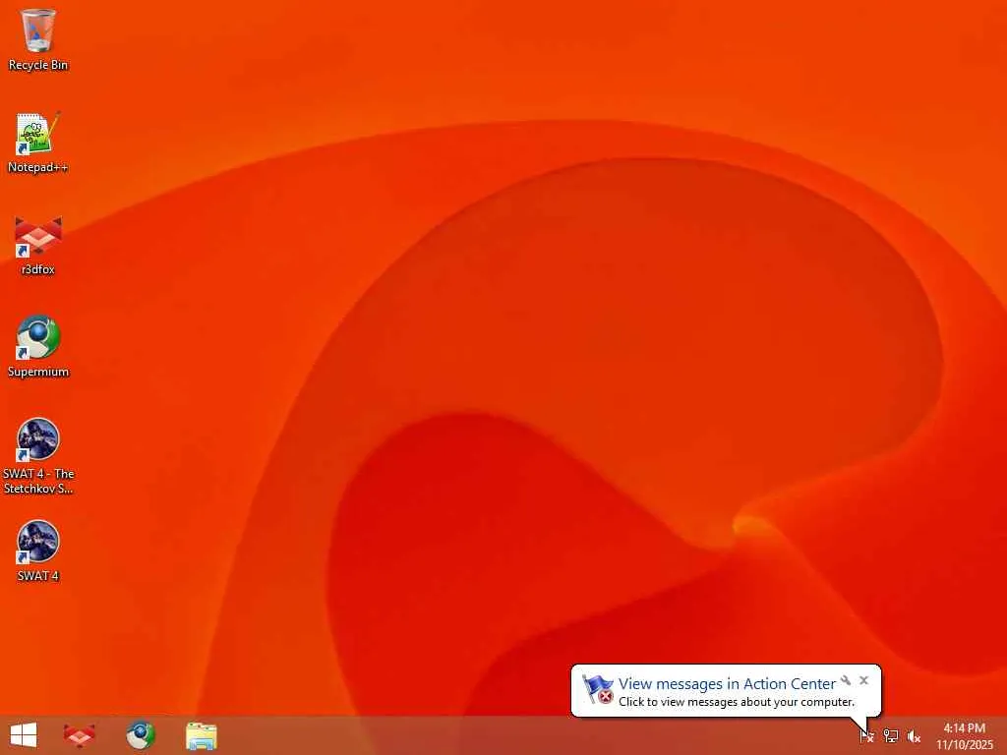Screen dimensions: 1007x755
Task: Click the flag icon inside the notification balloon
Action: (597, 689)
